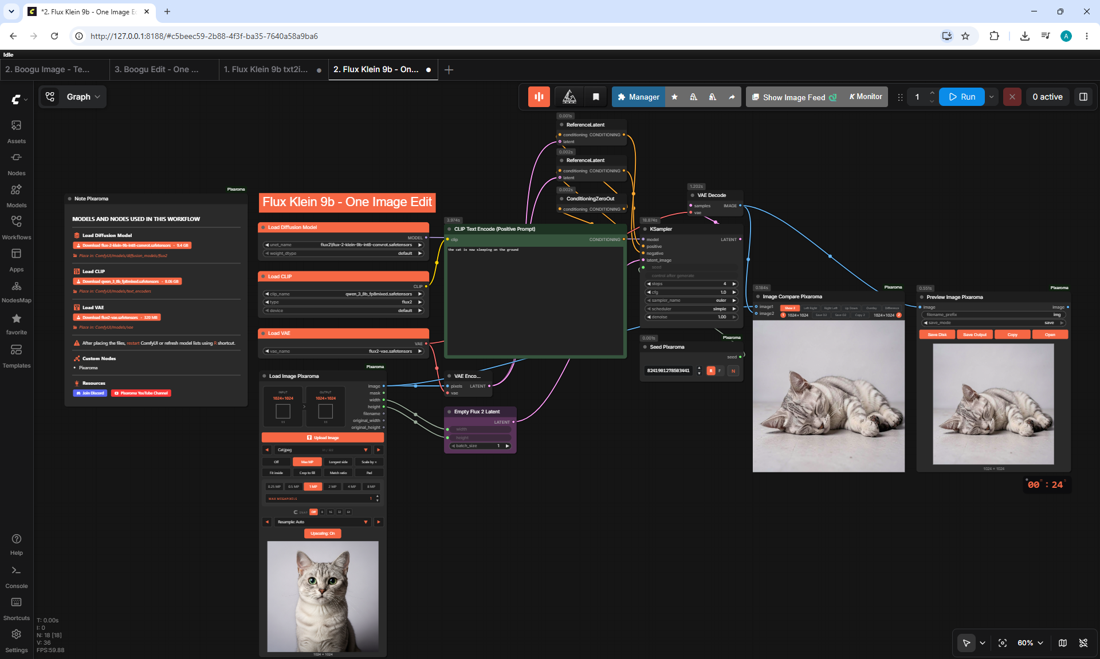The width and height of the screenshot is (1100, 659).
Task: Cancel current run with red X button
Action: (x=1012, y=97)
